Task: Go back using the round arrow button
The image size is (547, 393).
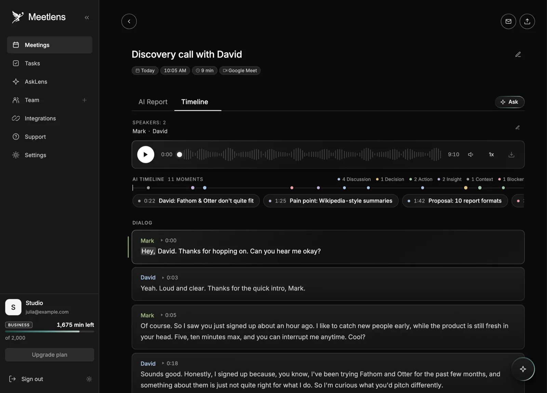Action: [x=129, y=21]
